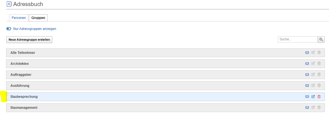The height and width of the screenshot is (114, 329).
Task: Click mail icon for Baubesprechung group
Action: click(307, 97)
